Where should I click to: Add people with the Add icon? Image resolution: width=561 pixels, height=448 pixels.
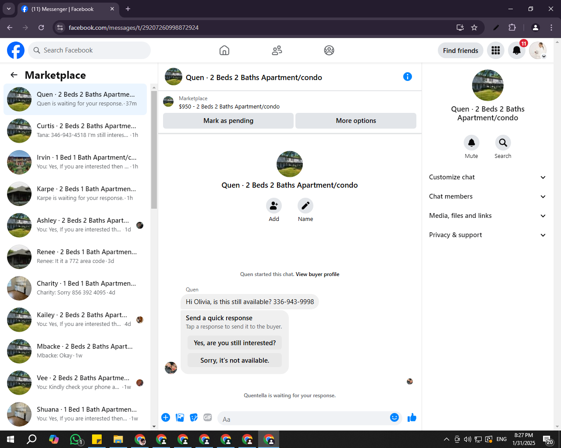274,206
